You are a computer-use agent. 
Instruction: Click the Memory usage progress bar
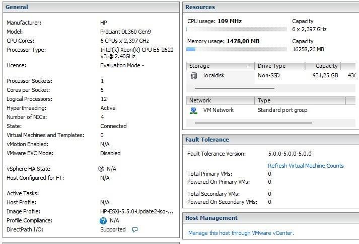click(237, 49)
